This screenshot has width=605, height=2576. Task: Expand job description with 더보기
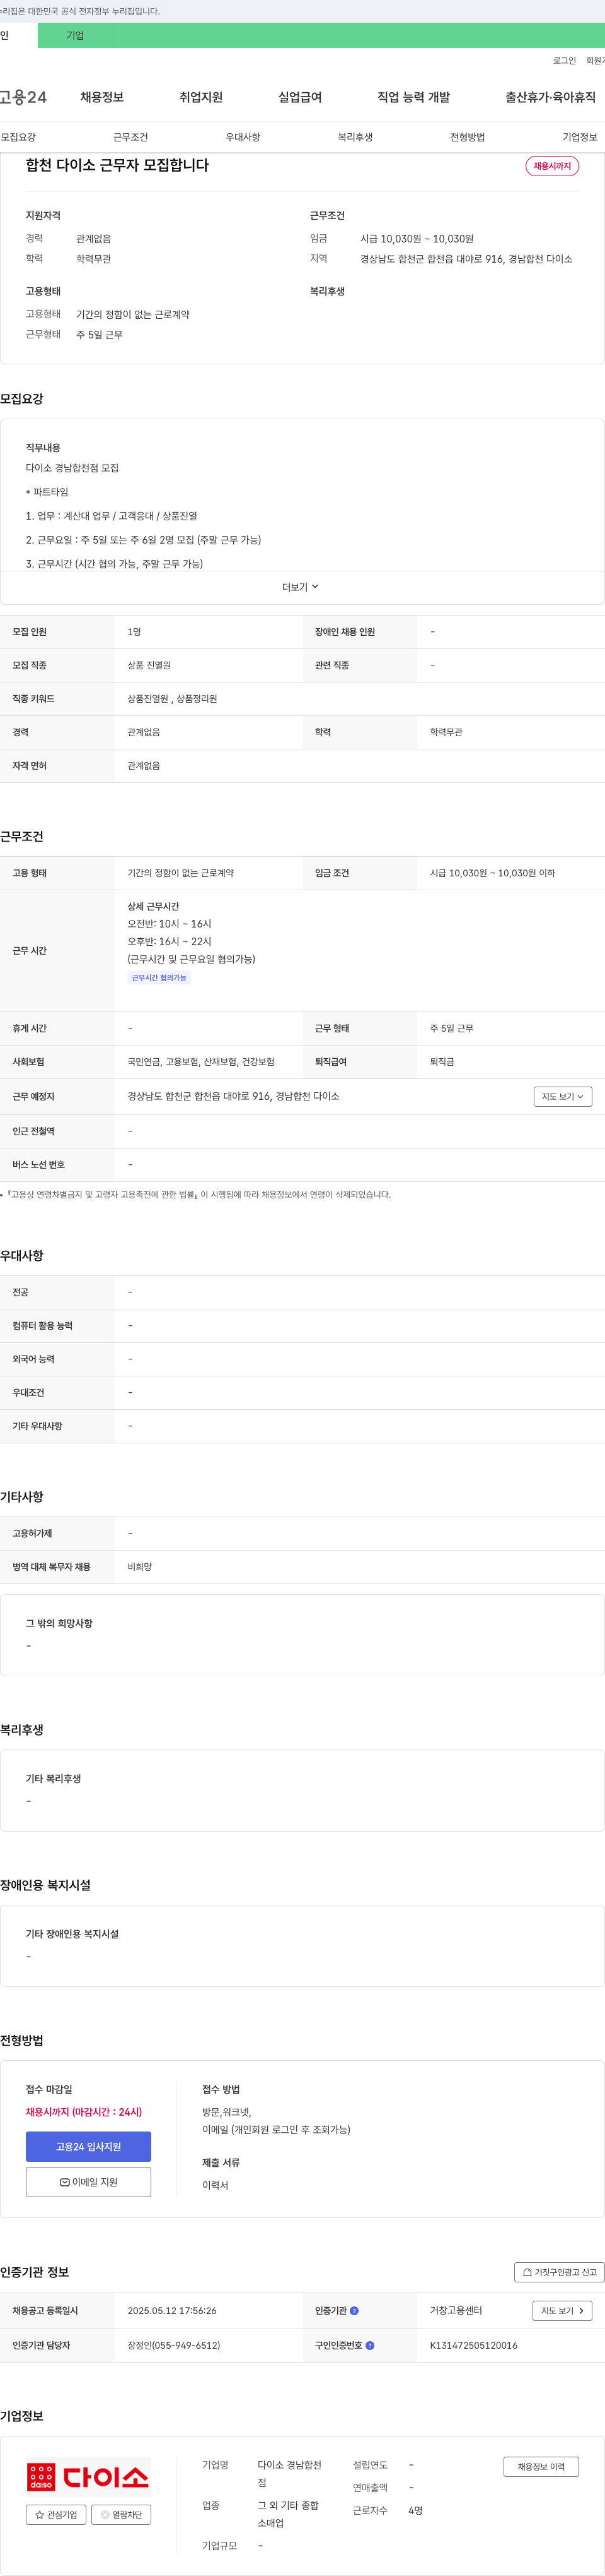(301, 587)
